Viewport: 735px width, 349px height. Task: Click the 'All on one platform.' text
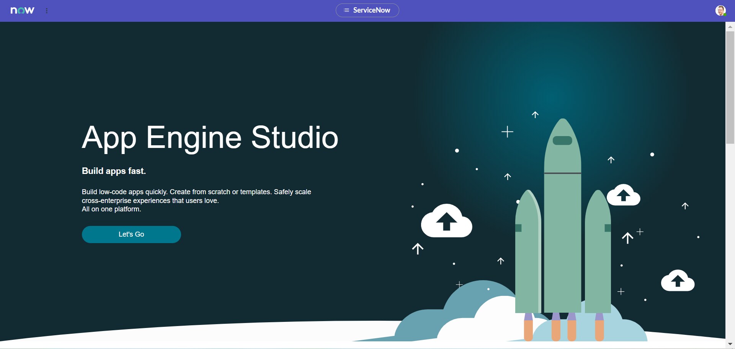point(111,209)
